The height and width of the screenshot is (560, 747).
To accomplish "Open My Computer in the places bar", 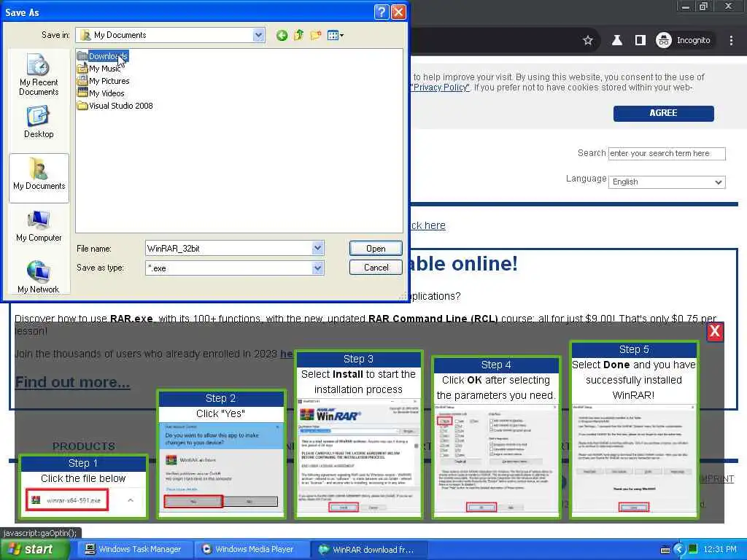I will point(39,226).
